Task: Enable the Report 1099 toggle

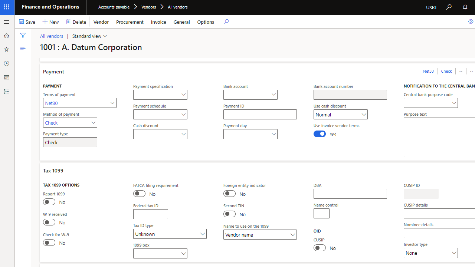Action: coord(49,202)
